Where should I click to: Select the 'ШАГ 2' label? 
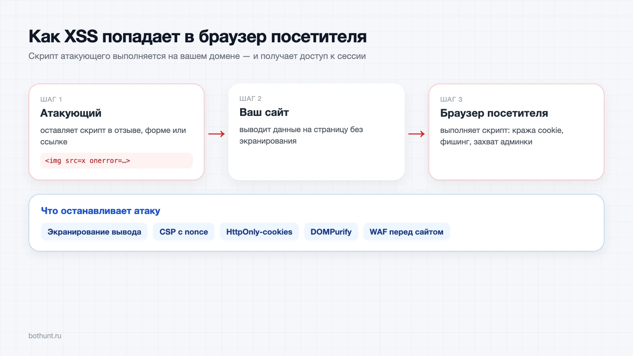(250, 98)
